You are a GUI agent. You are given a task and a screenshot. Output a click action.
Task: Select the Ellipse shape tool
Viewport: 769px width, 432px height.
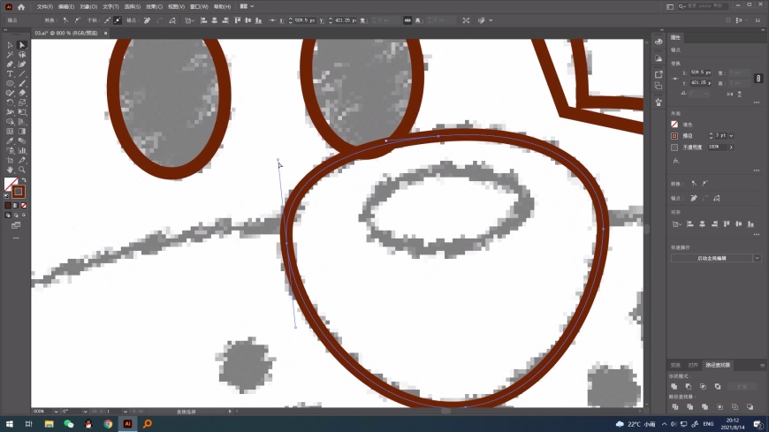10,83
